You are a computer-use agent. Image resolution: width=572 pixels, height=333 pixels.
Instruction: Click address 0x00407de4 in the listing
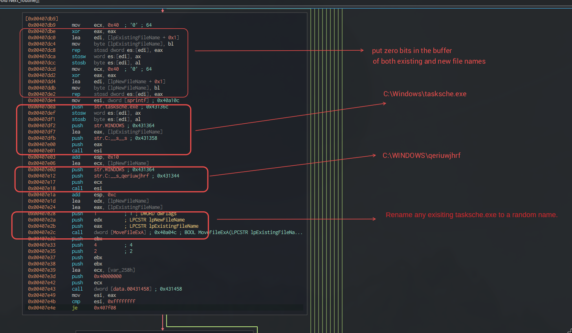tap(42, 100)
